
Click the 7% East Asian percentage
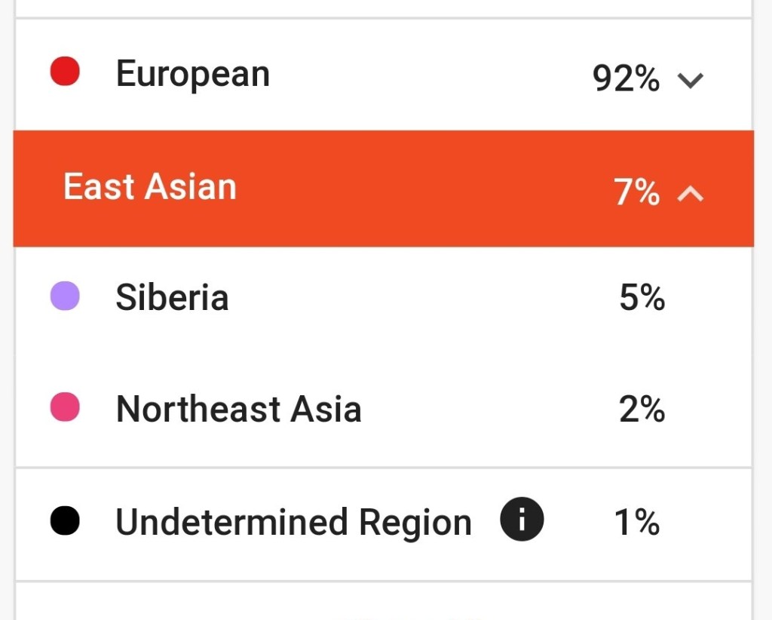pos(636,193)
